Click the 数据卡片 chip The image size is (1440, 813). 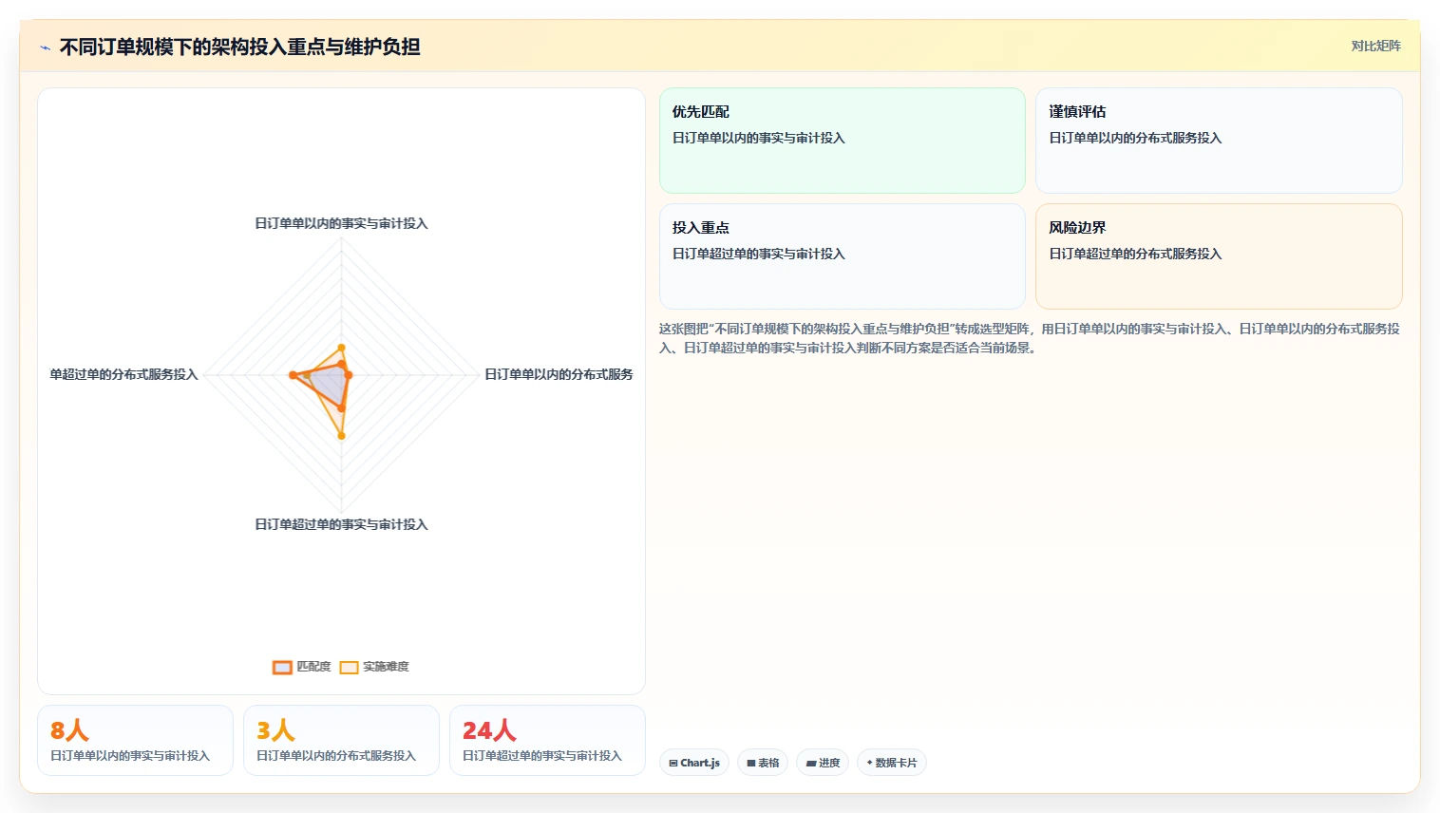(x=891, y=763)
